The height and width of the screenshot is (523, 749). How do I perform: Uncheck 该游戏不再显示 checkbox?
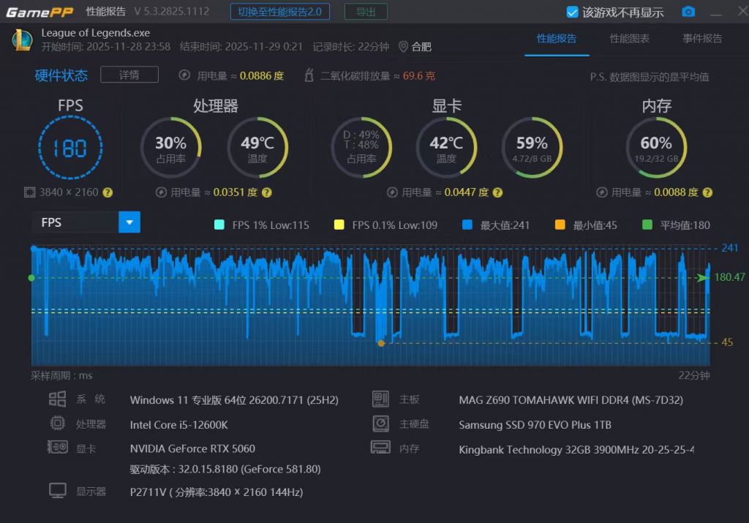click(573, 12)
